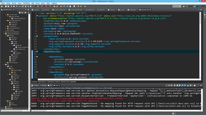206x115 pixels.
Task: Click the white forward navigation arrow
Action: coord(85,6)
